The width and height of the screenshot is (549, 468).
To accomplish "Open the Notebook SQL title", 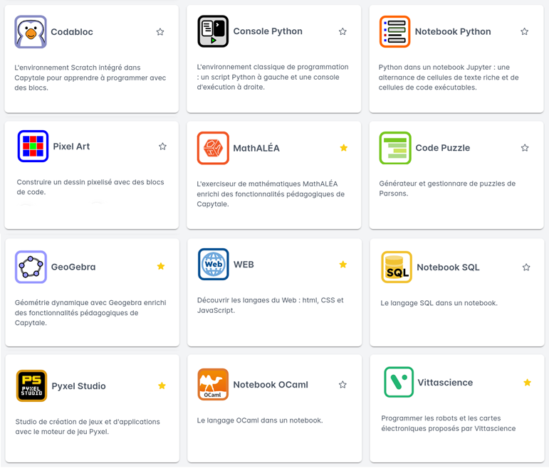I will 448,267.
